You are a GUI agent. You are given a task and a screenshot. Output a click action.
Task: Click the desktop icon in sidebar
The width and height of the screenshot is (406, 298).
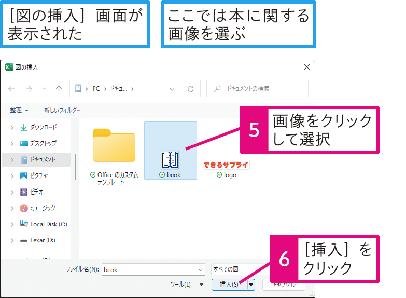coord(24,143)
